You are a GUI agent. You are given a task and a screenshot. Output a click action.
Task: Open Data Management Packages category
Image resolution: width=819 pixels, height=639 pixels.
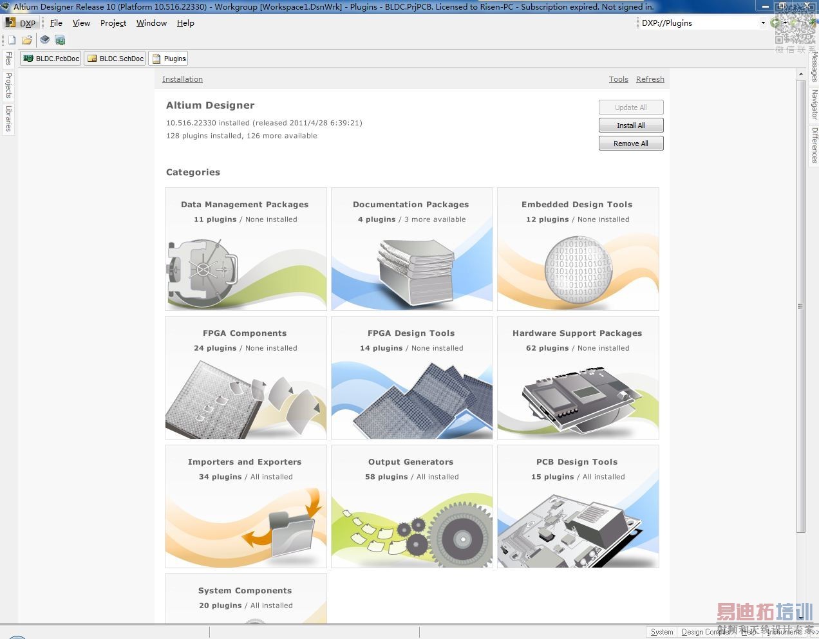tap(245, 249)
